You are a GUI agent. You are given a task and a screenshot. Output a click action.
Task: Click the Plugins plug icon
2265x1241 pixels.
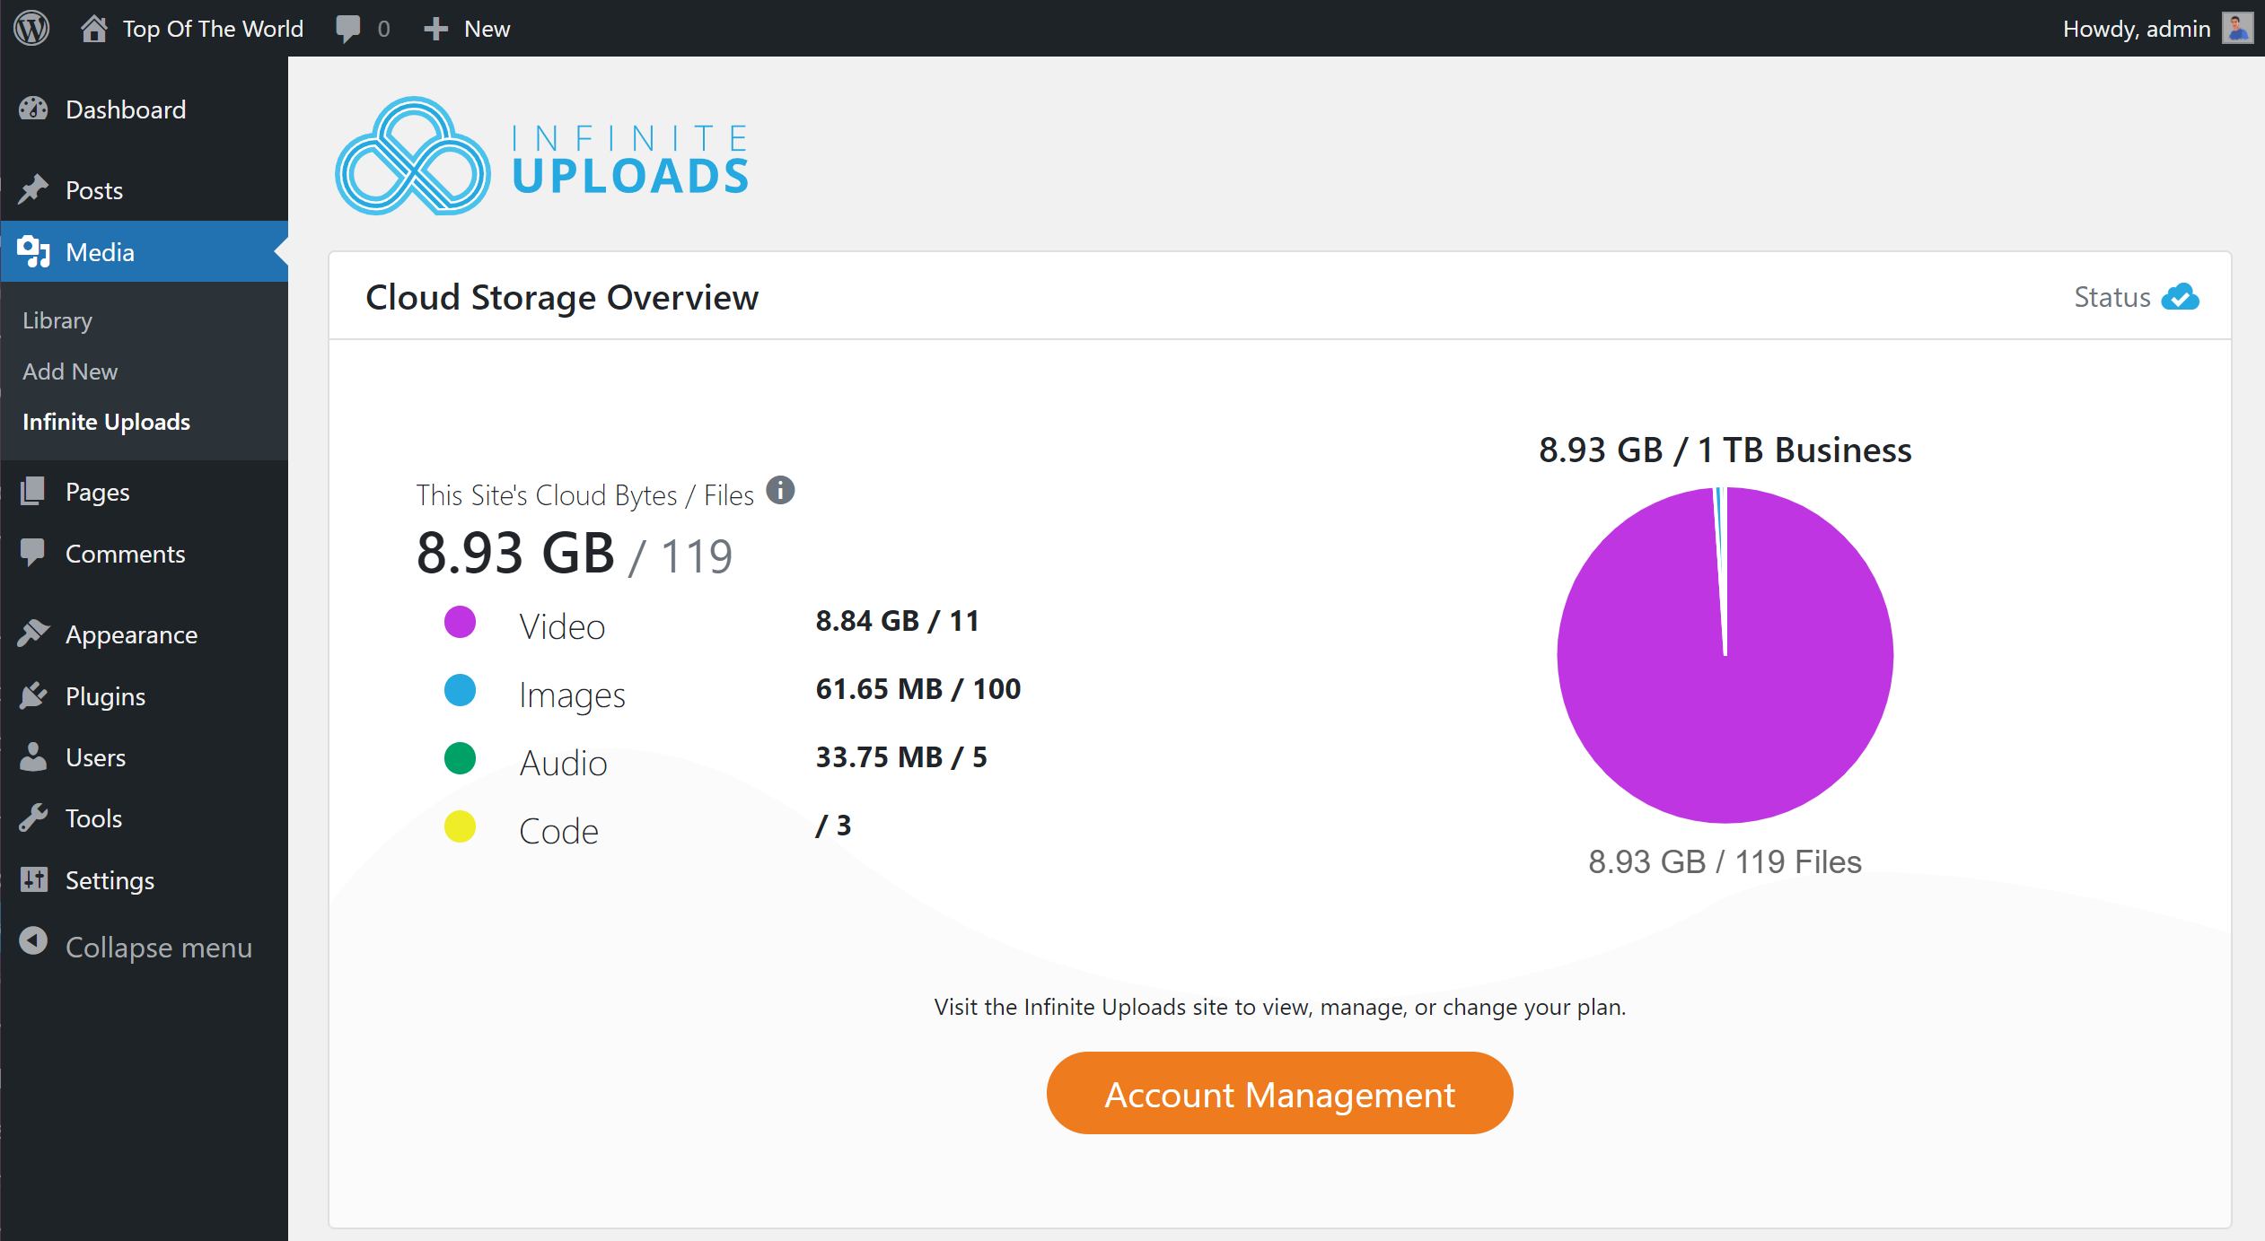33,695
